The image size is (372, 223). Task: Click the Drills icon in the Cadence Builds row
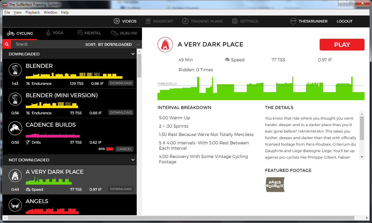28,142
